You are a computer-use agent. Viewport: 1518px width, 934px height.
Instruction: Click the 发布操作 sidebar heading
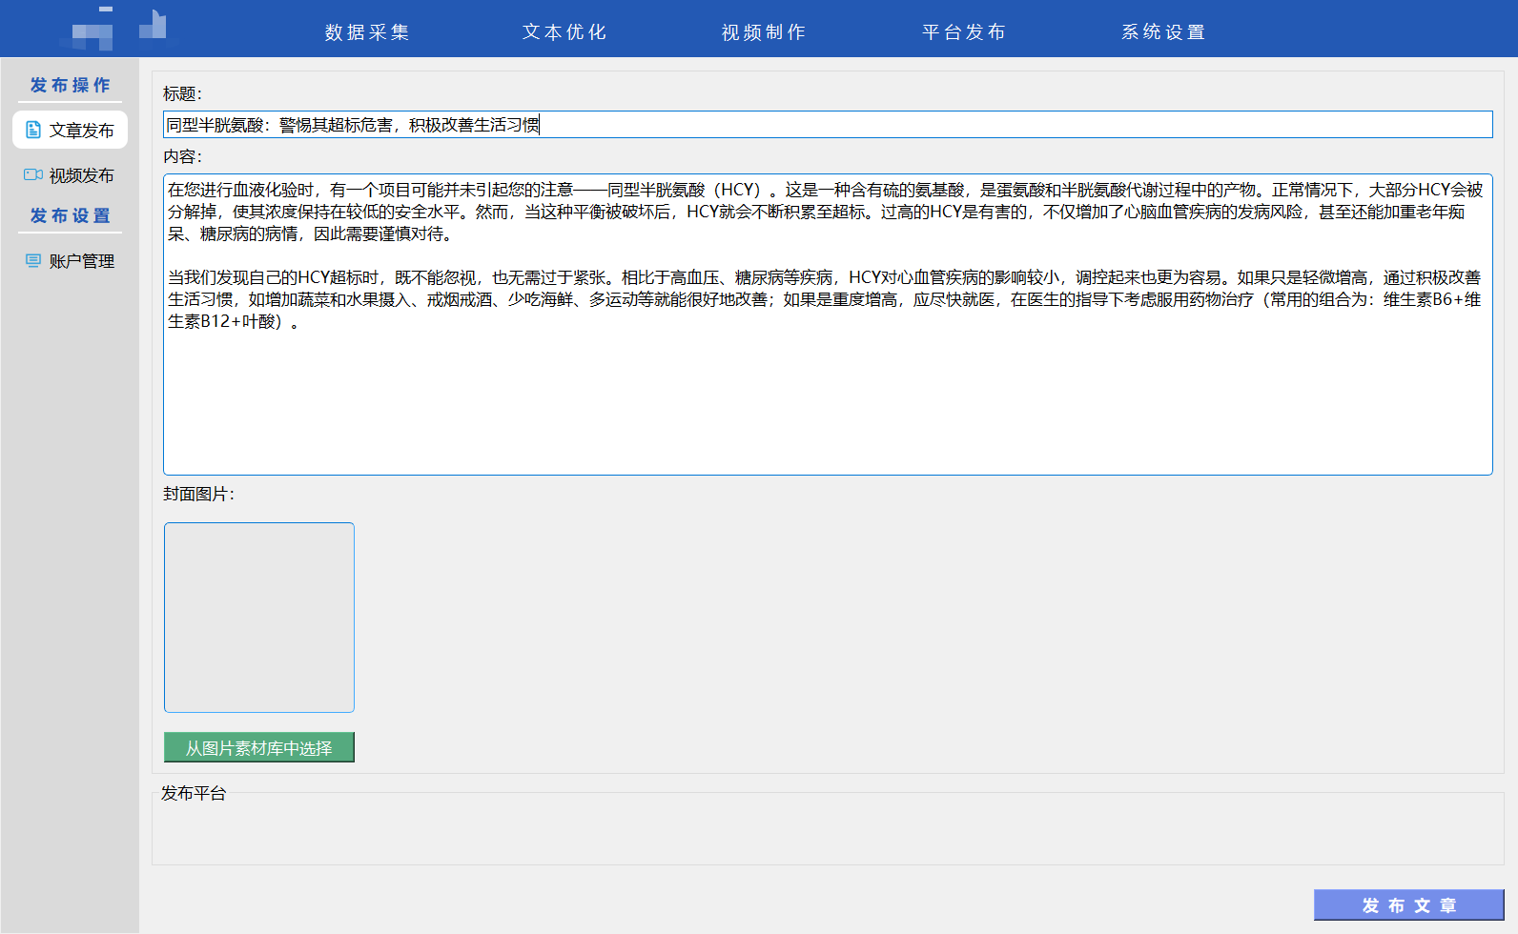coord(70,85)
